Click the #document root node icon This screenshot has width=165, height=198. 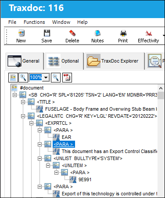[x=14, y=88]
